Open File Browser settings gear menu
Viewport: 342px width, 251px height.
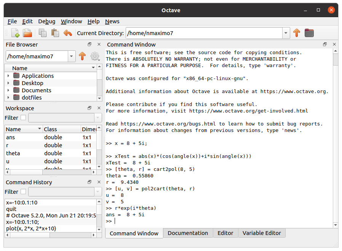[95, 57]
